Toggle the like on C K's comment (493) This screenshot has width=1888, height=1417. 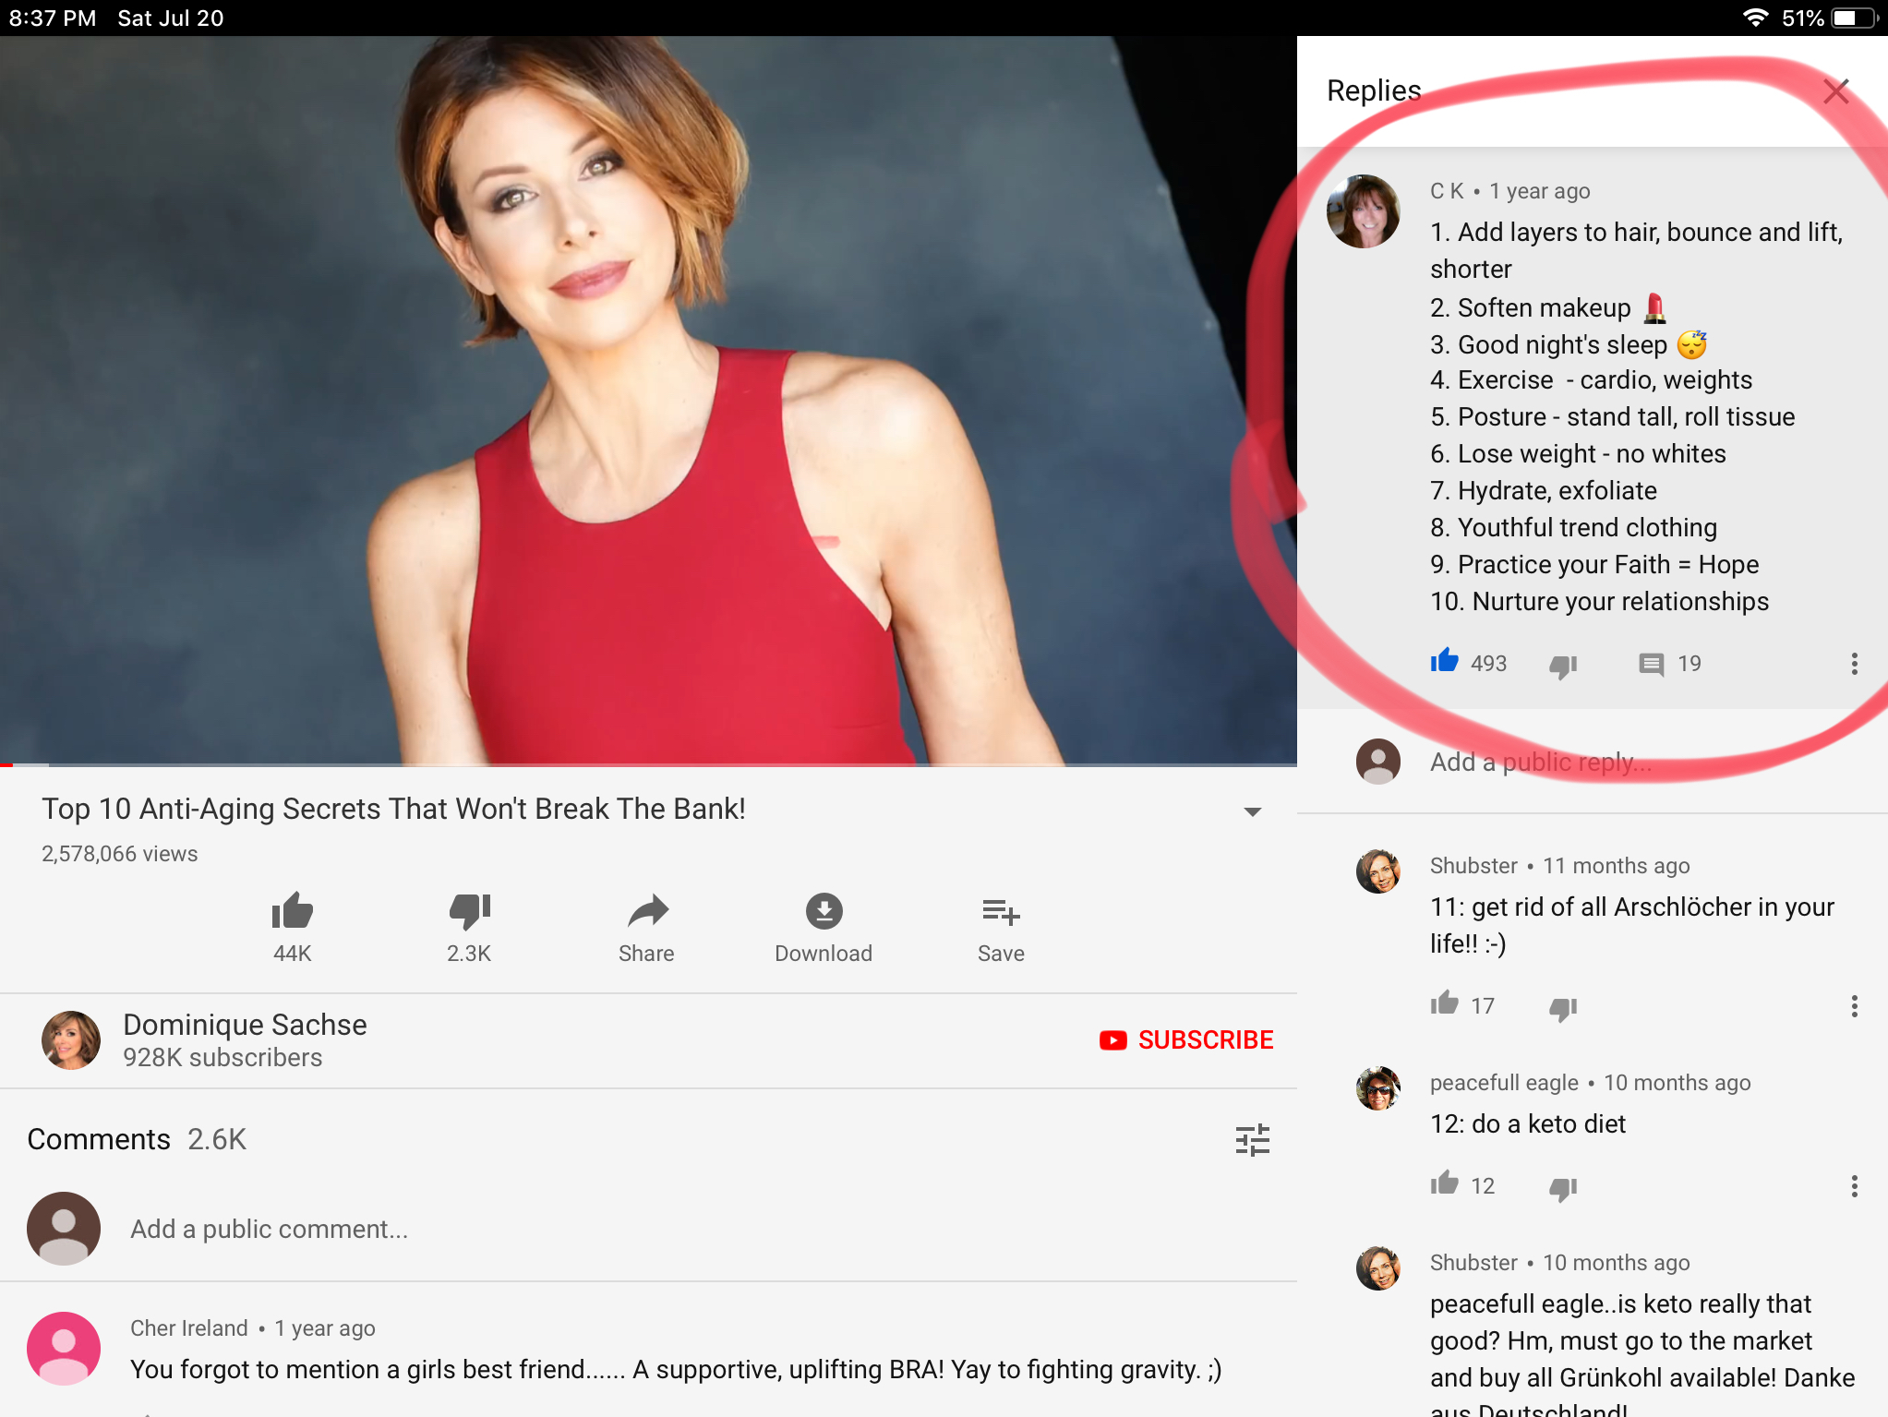[x=1445, y=661]
